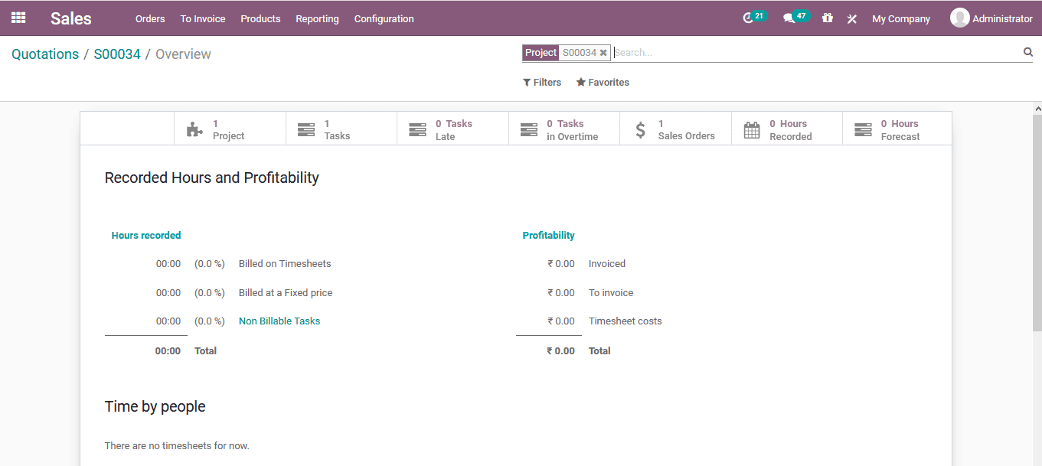Screen dimensions: 1042x466
Task: Click the list icon for 1 Tasks
Action: pos(306,129)
